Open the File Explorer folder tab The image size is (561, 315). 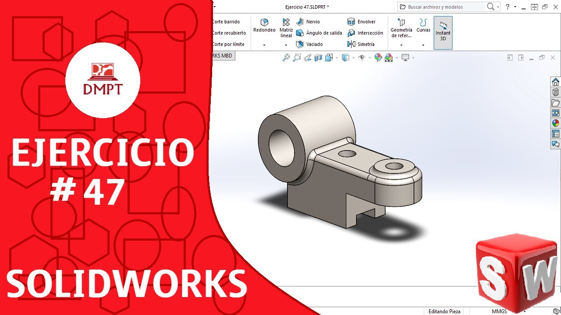pos(556,103)
